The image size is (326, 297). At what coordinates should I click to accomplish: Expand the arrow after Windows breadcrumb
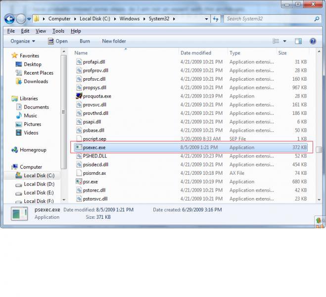(x=144, y=19)
